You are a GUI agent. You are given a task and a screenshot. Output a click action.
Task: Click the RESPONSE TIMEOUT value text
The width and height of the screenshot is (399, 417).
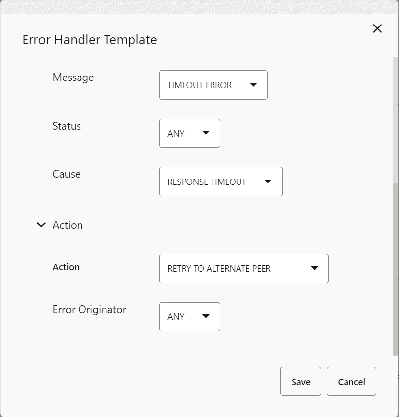(x=206, y=182)
